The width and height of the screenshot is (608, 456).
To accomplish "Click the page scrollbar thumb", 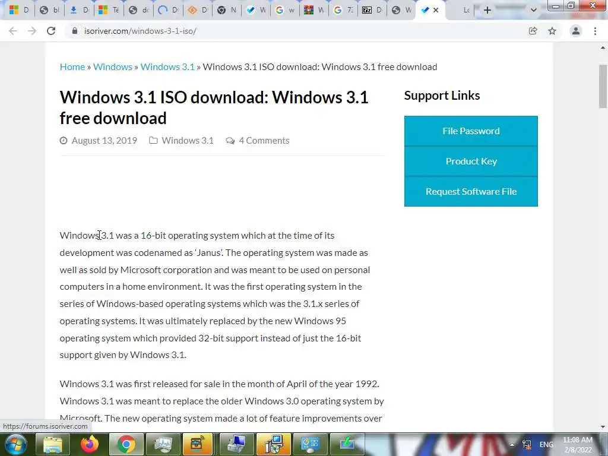I will point(603,86).
